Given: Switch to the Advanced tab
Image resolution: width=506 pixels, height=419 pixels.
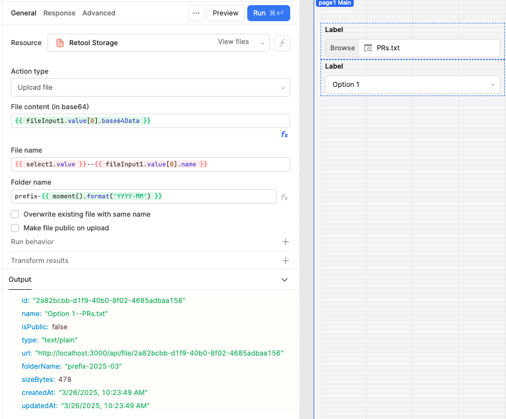Looking at the screenshot, I should (x=99, y=13).
